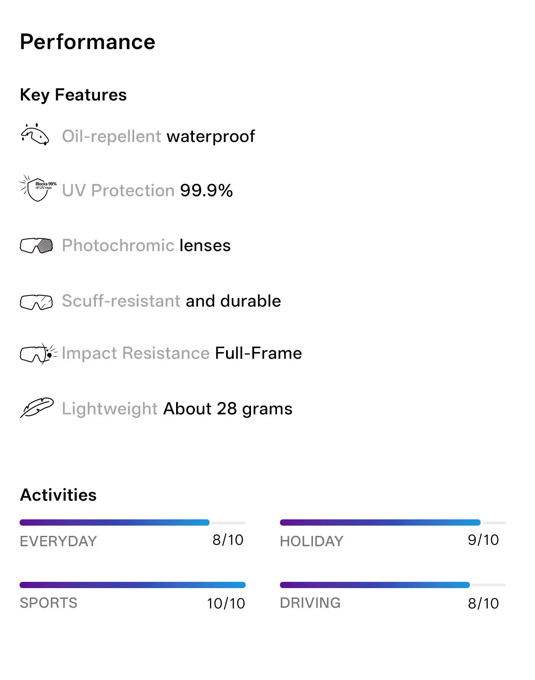Click the UV shield Blocks 99% icon

tap(37, 188)
